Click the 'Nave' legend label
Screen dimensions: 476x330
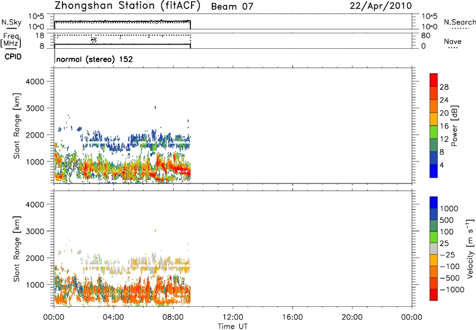point(453,41)
